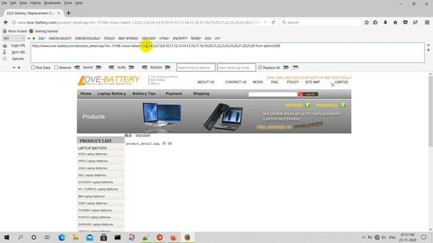Viewport: 433px width, 243px height.
Task: Expand the WAF BYPASS menu
Action: click(129, 38)
